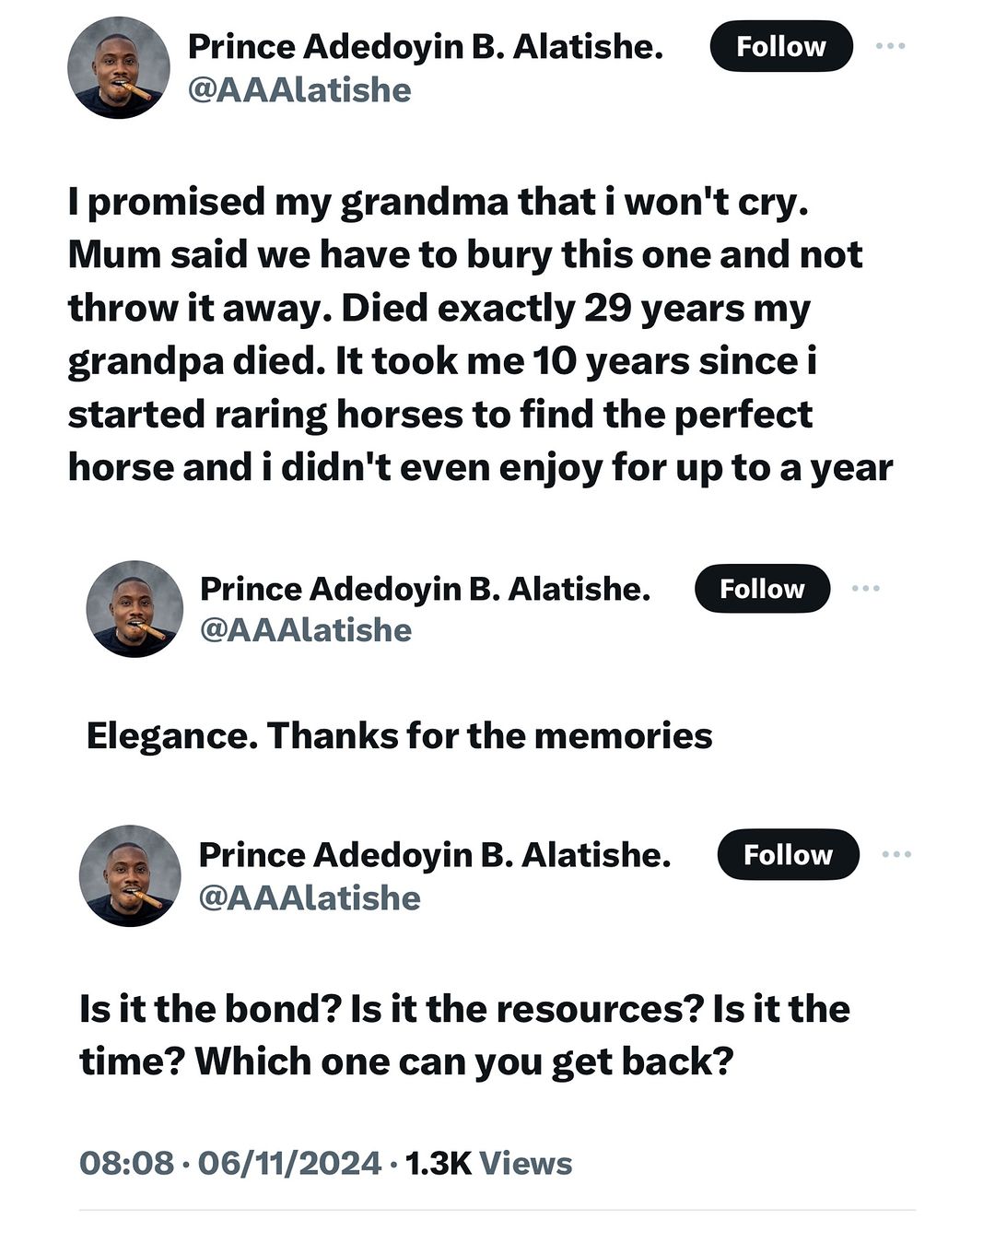The width and height of the screenshot is (995, 1243).
Task: View the 1.3K Views analytics
Action: coord(488,1163)
